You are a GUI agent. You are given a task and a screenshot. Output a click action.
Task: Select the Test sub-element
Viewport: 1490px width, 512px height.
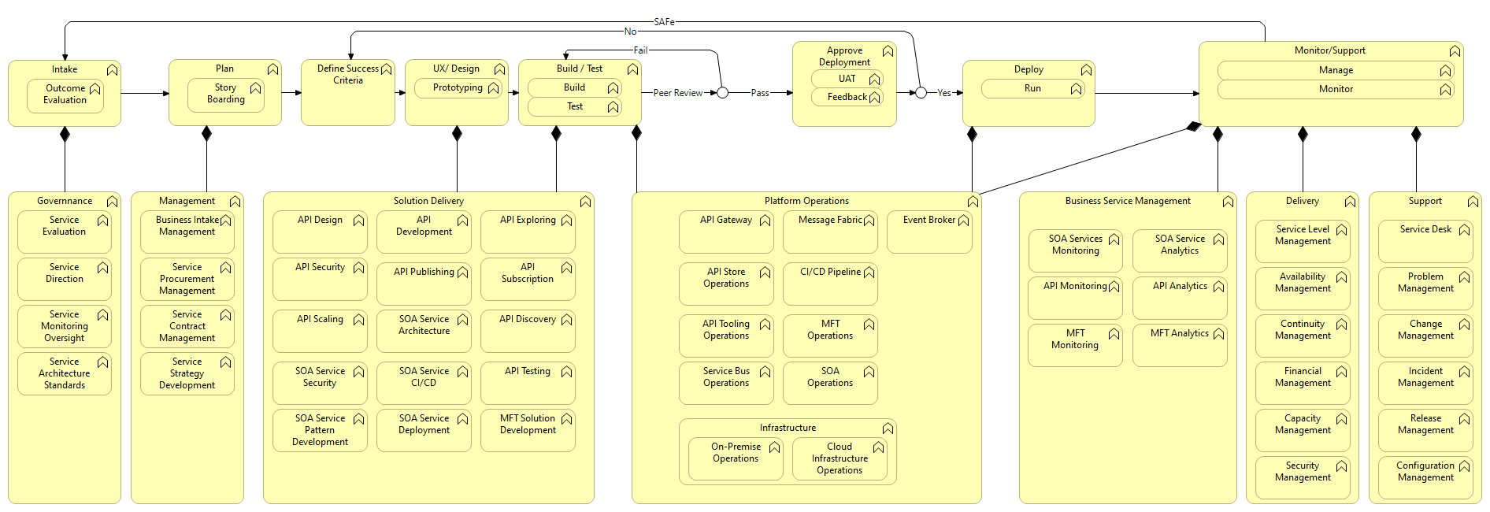pyautogui.click(x=575, y=106)
